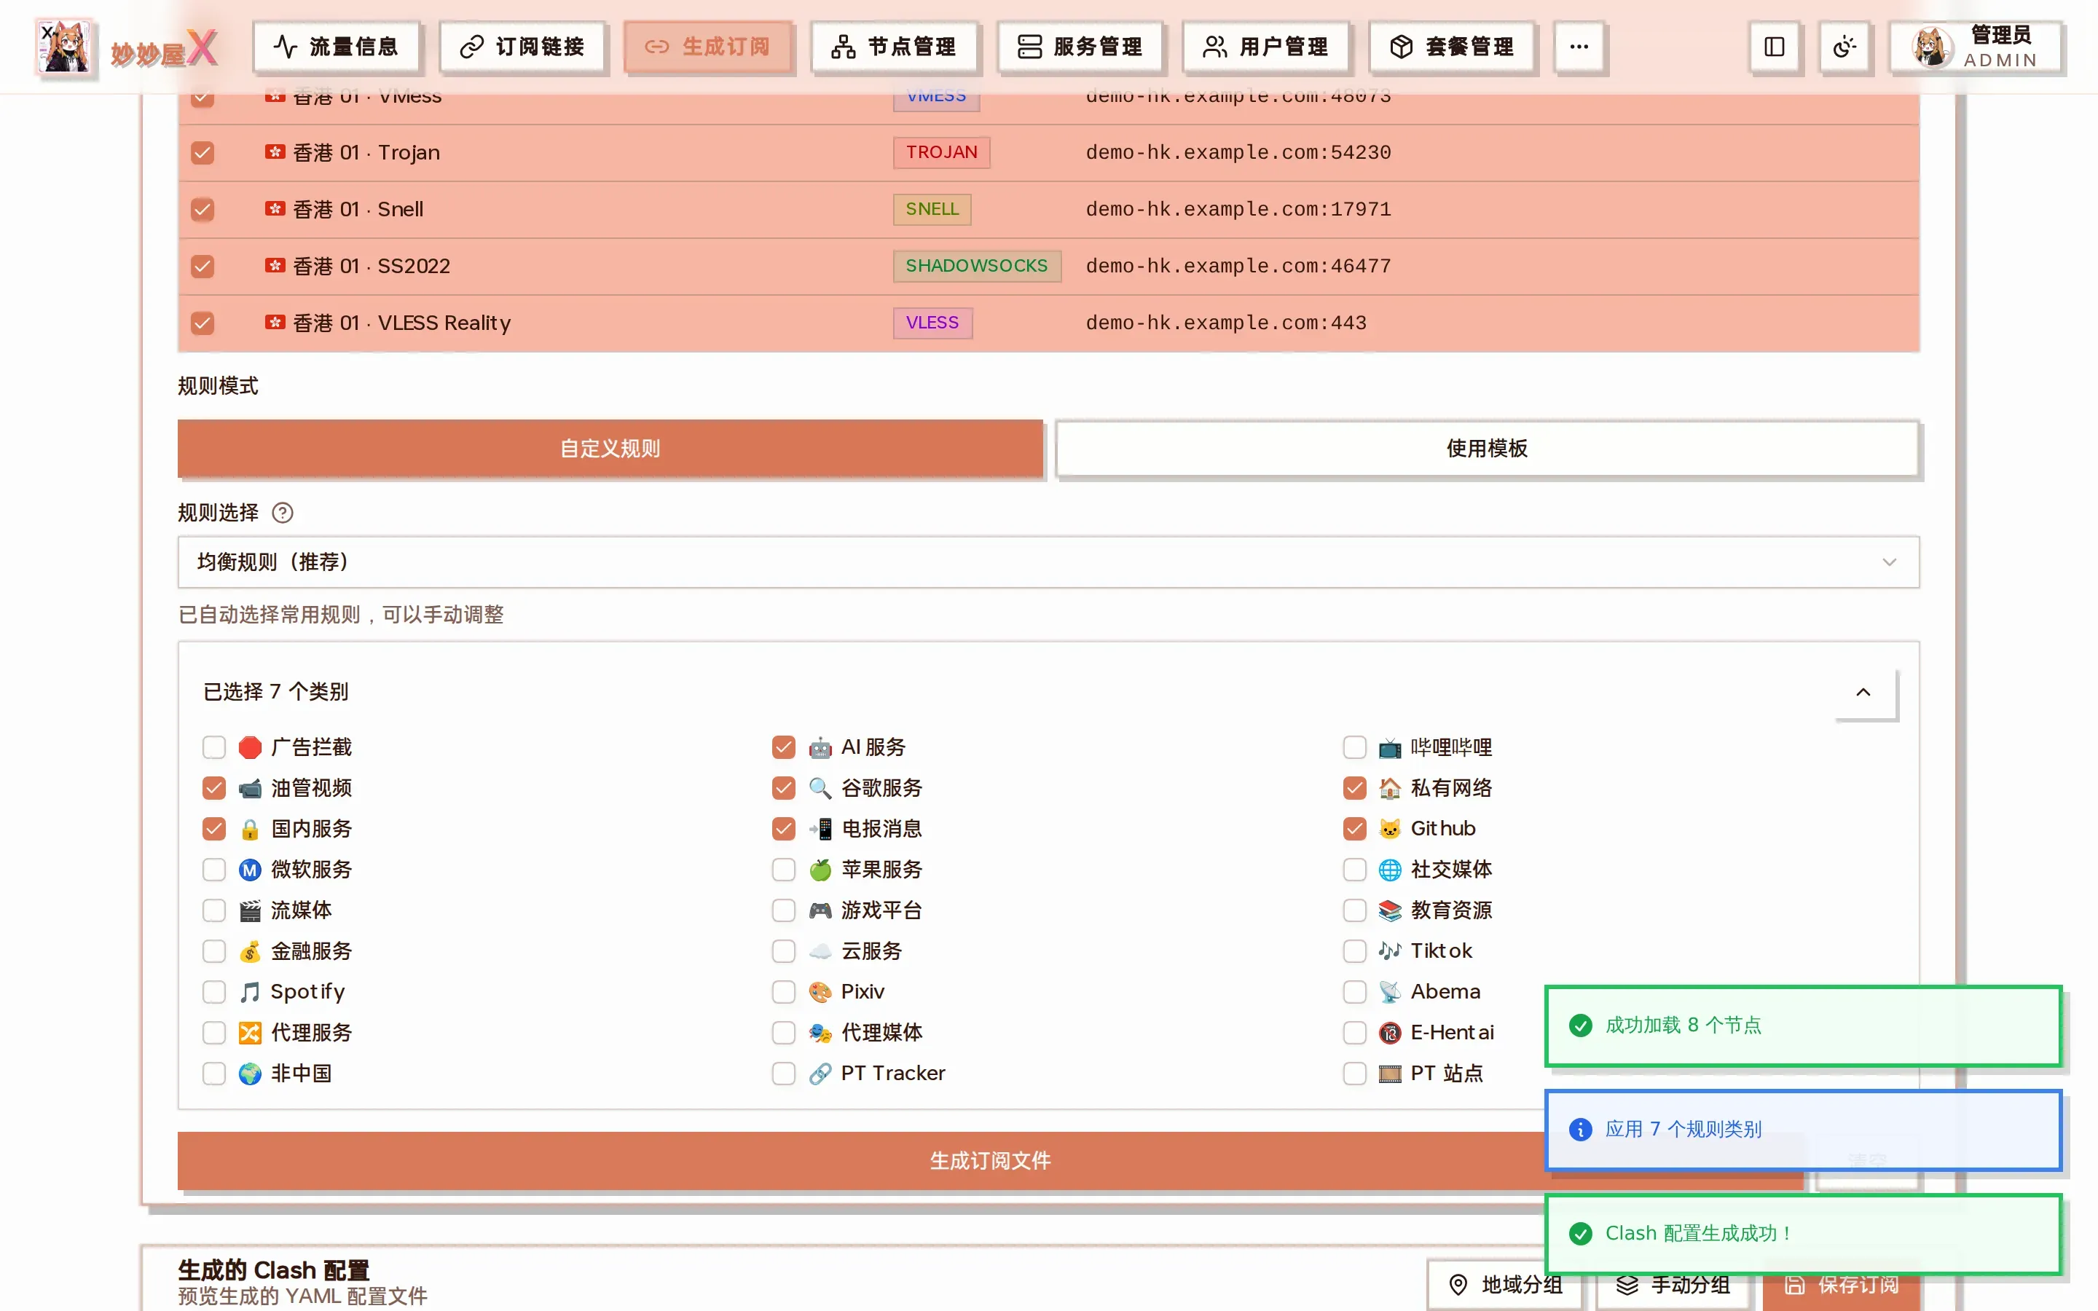The width and height of the screenshot is (2098, 1311).
Task: Deselect the 香港 01 · VLESS Reality node checkbox
Action: [202, 323]
